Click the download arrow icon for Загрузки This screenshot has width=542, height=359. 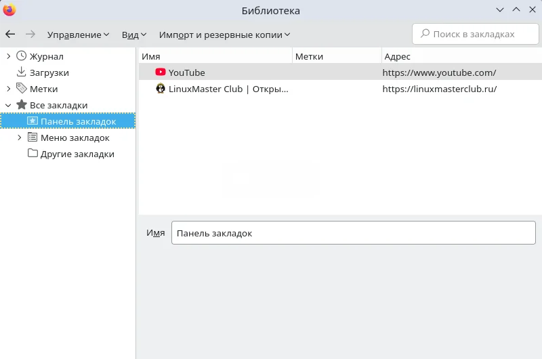click(22, 72)
